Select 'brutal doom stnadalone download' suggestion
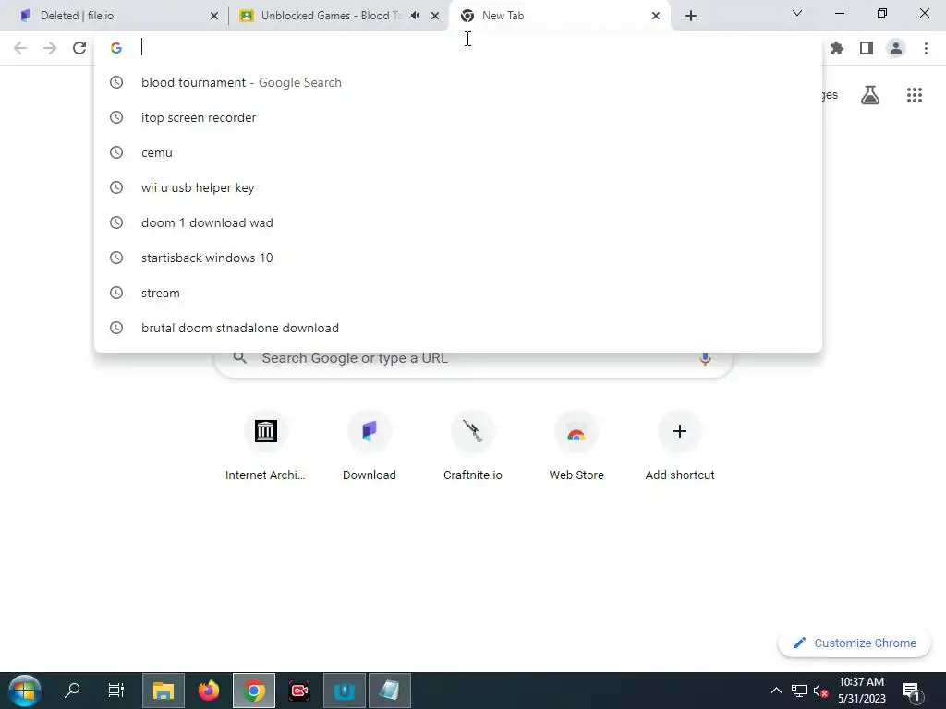 (458, 328)
